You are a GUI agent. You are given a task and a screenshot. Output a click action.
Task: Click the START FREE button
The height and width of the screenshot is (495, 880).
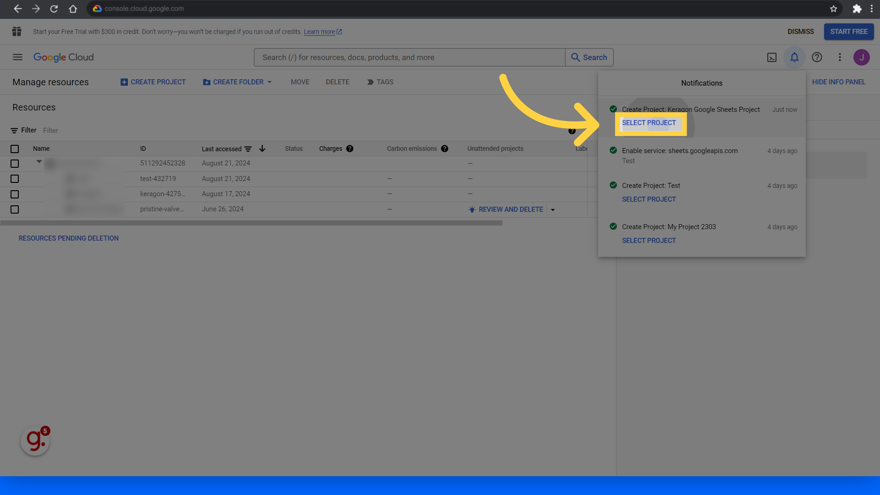point(849,32)
